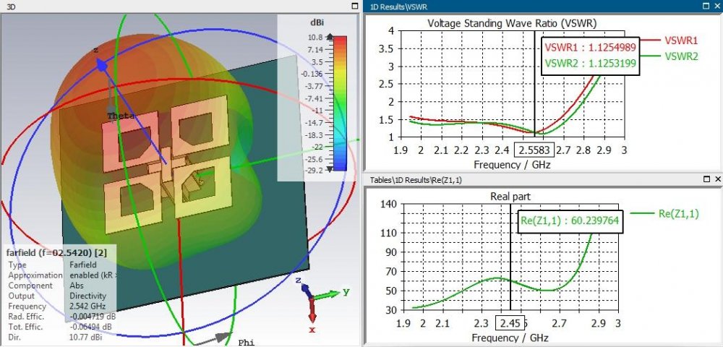Screen dimensions: 723x347
Task: Click the dBi color ramp scale
Action: (340, 103)
